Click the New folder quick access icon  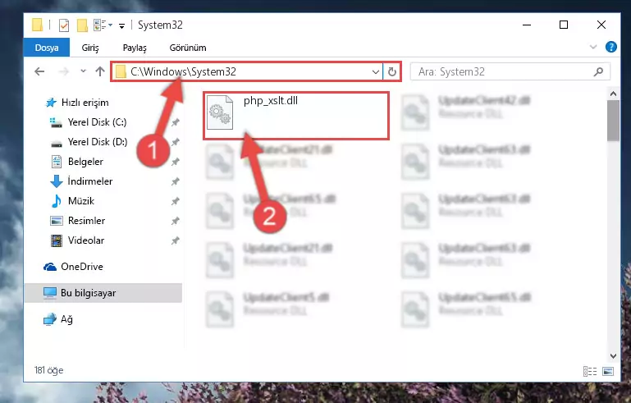click(82, 25)
